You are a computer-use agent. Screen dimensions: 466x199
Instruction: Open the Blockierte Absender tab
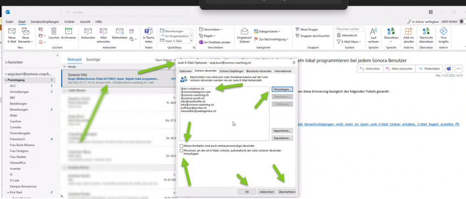pyautogui.click(x=258, y=71)
